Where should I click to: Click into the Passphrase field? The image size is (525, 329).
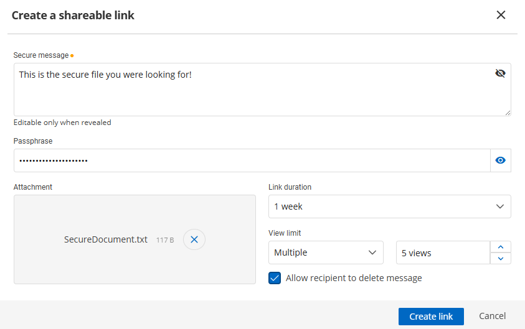(249, 160)
